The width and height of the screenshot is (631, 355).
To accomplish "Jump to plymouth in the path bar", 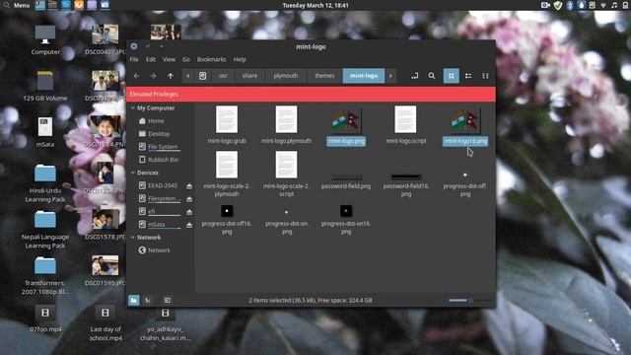I will tap(286, 76).
